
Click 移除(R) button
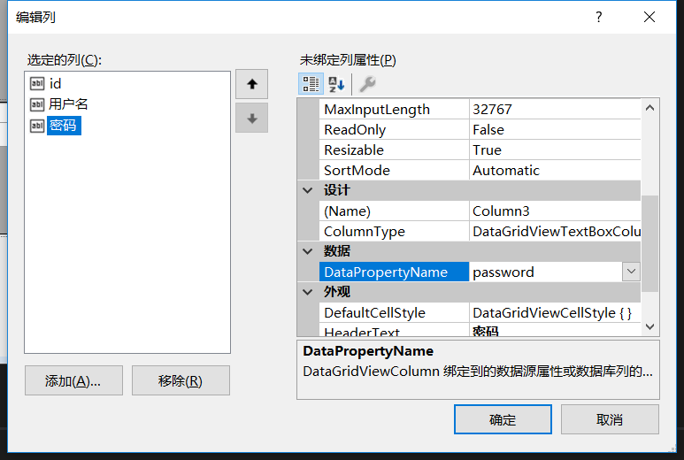pos(181,380)
